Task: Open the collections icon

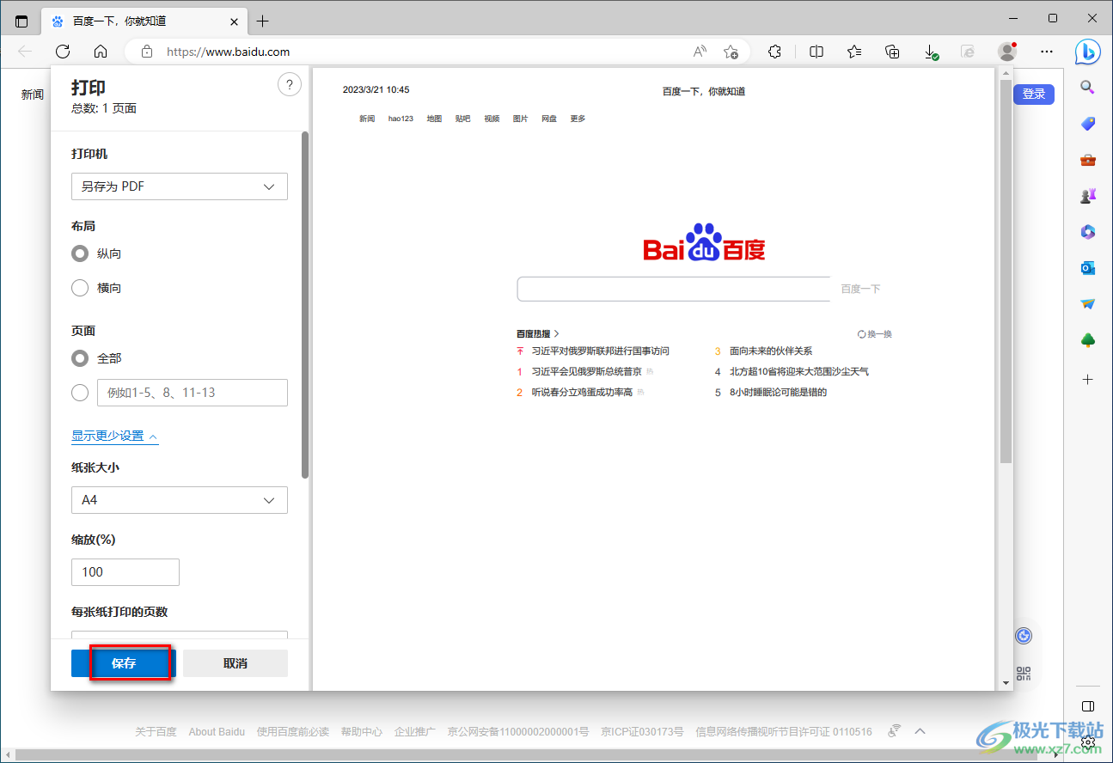Action: pos(892,52)
